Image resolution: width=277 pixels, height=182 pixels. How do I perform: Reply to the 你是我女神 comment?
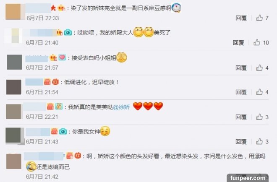pyautogui.click(x=241, y=142)
